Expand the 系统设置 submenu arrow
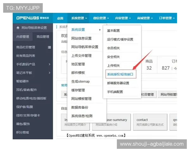The height and width of the screenshot is (152, 190). [100, 30]
